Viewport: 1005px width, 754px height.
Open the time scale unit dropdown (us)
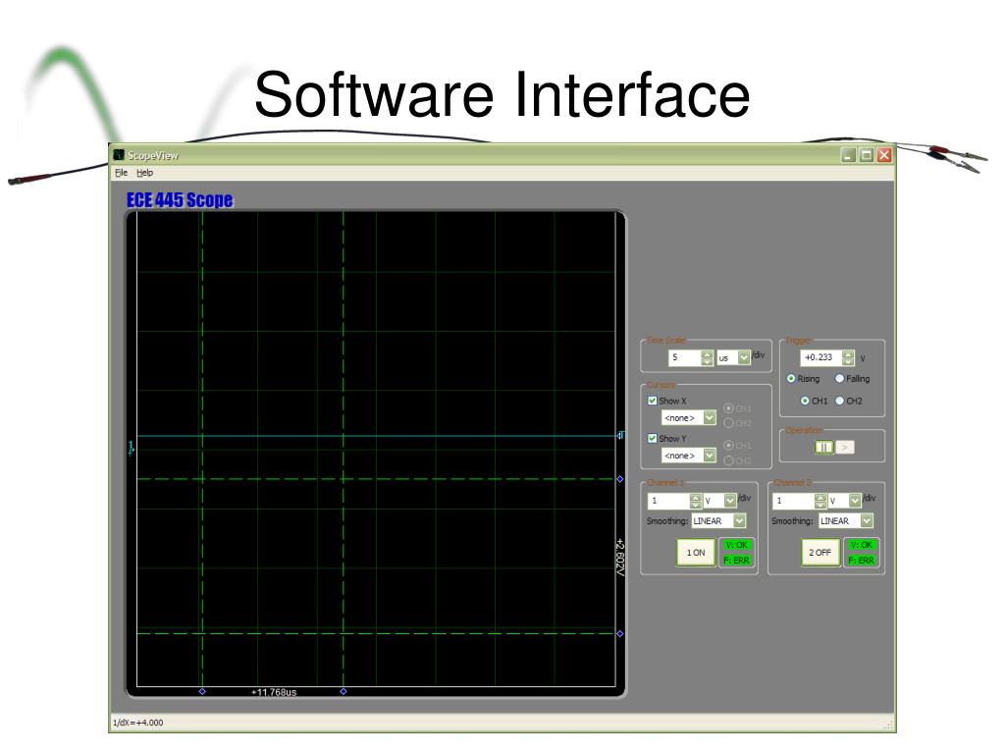[744, 357]
